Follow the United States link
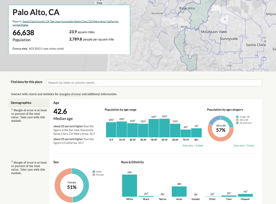The width and height of the screenshot is (276, 204). point(20,25)
